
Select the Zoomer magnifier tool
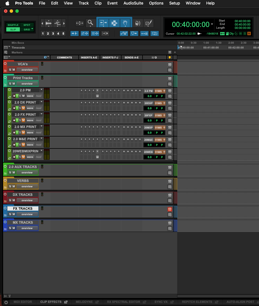90,23
